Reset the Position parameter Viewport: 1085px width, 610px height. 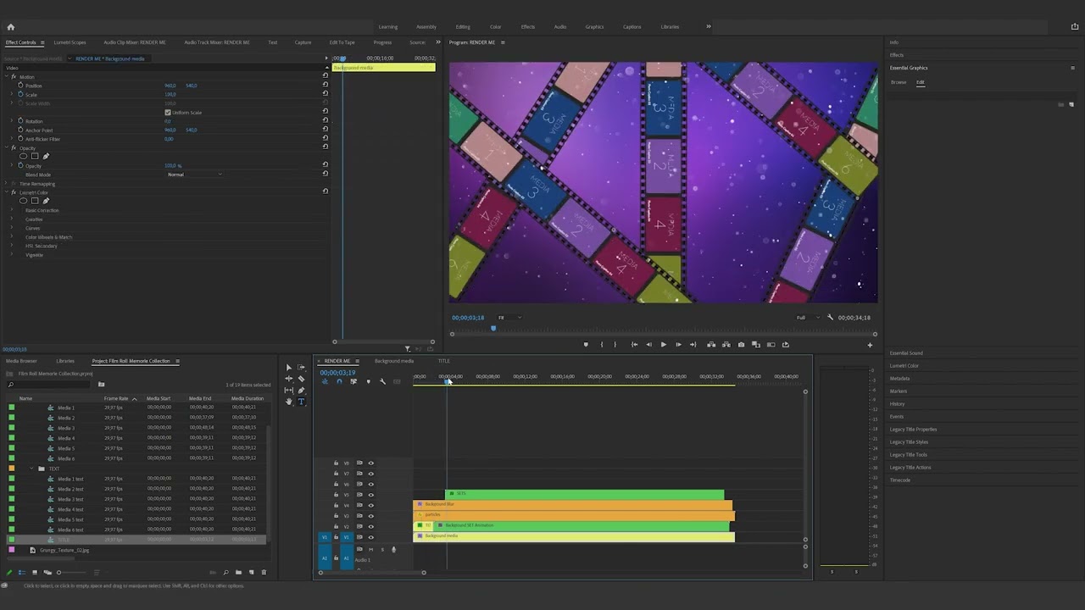(x=325, y=86)
